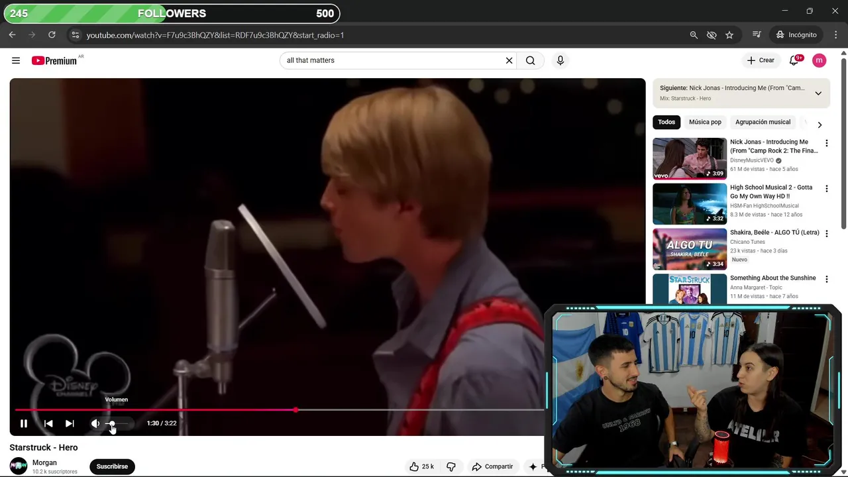This screenshot has height=477, width=848.
Task: Skip to the next video in the mix
Action: point(70,423)
